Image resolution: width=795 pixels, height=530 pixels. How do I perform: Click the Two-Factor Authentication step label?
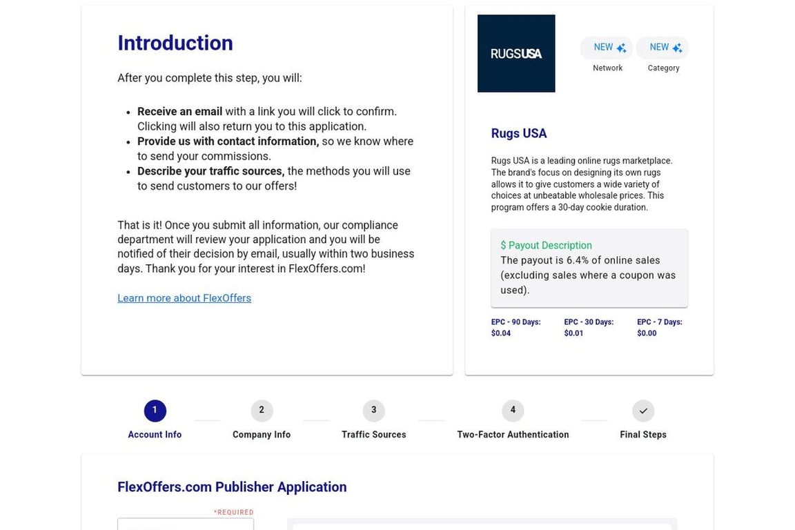(513, 435)
